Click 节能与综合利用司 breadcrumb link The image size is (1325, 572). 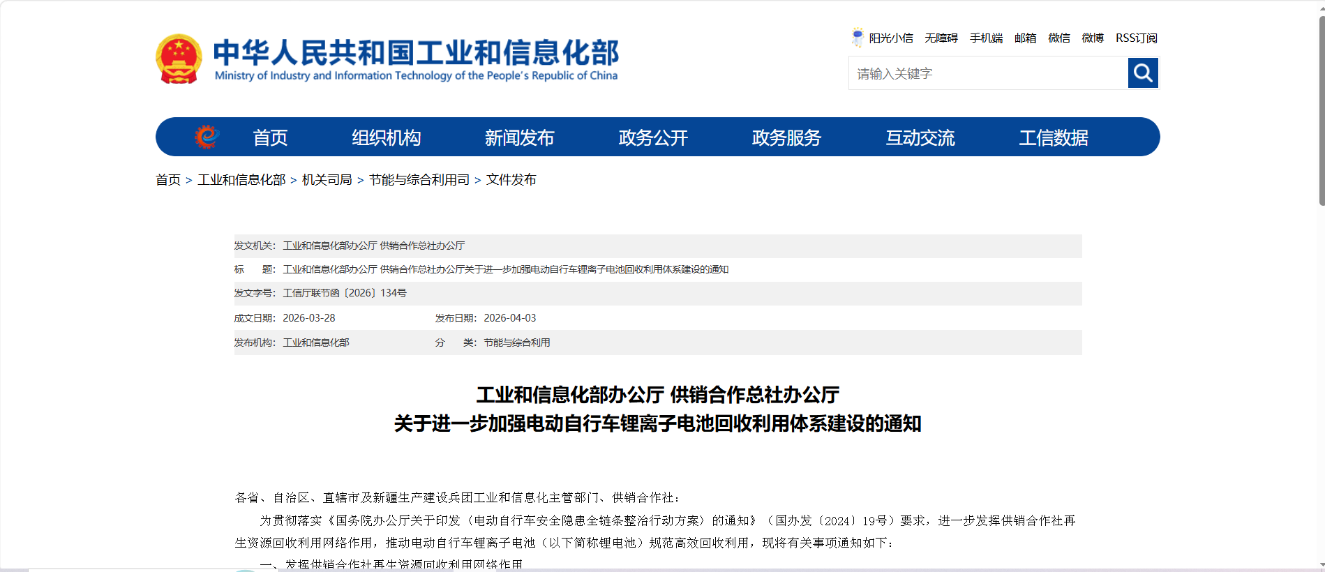pos(419,180)
